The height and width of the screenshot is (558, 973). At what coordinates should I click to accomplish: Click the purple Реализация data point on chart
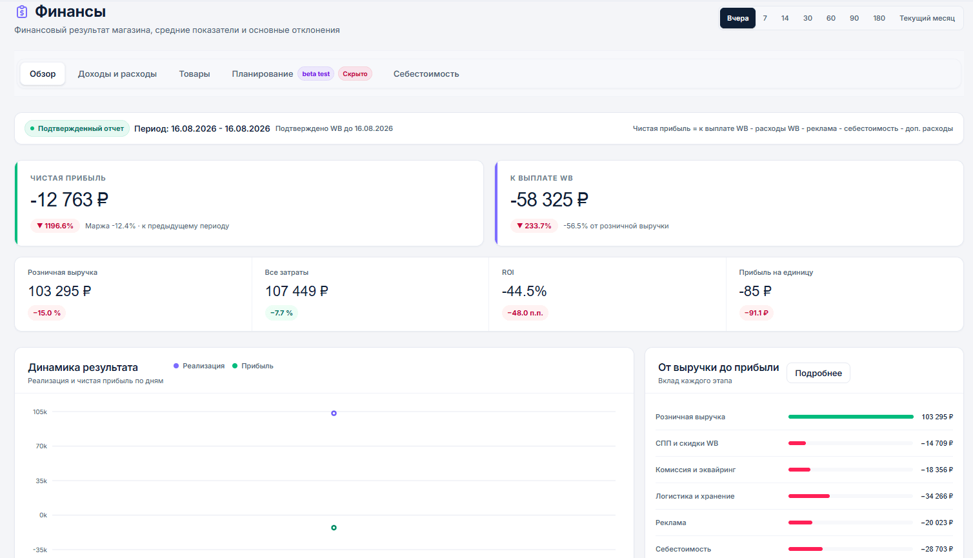[334, 413]
